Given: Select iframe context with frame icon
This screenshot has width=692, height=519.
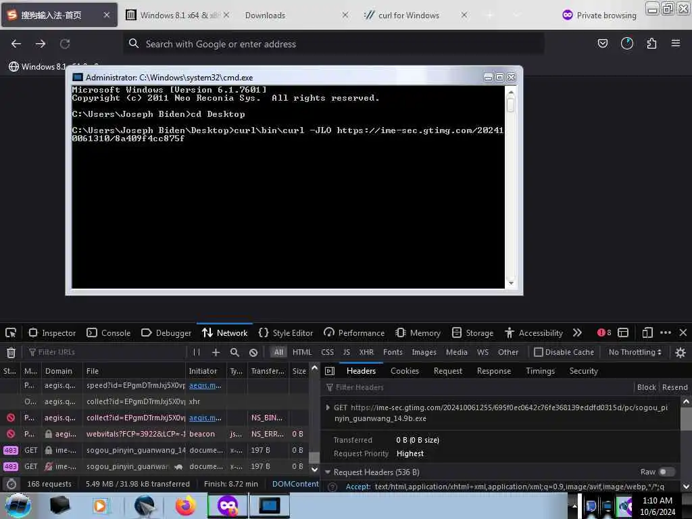Looking at the screenshot, I should [x=623, y=332].
